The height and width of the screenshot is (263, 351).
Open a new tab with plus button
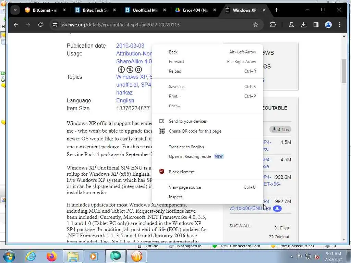point(277,10)
